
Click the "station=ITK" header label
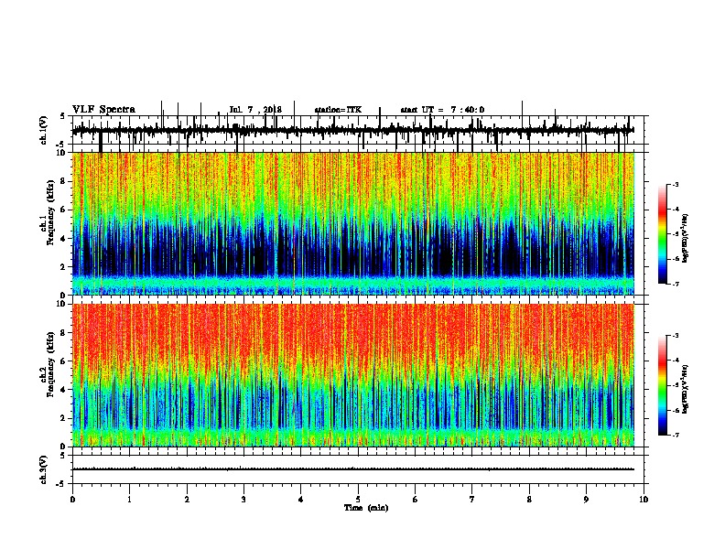click(x=338, y=110)
